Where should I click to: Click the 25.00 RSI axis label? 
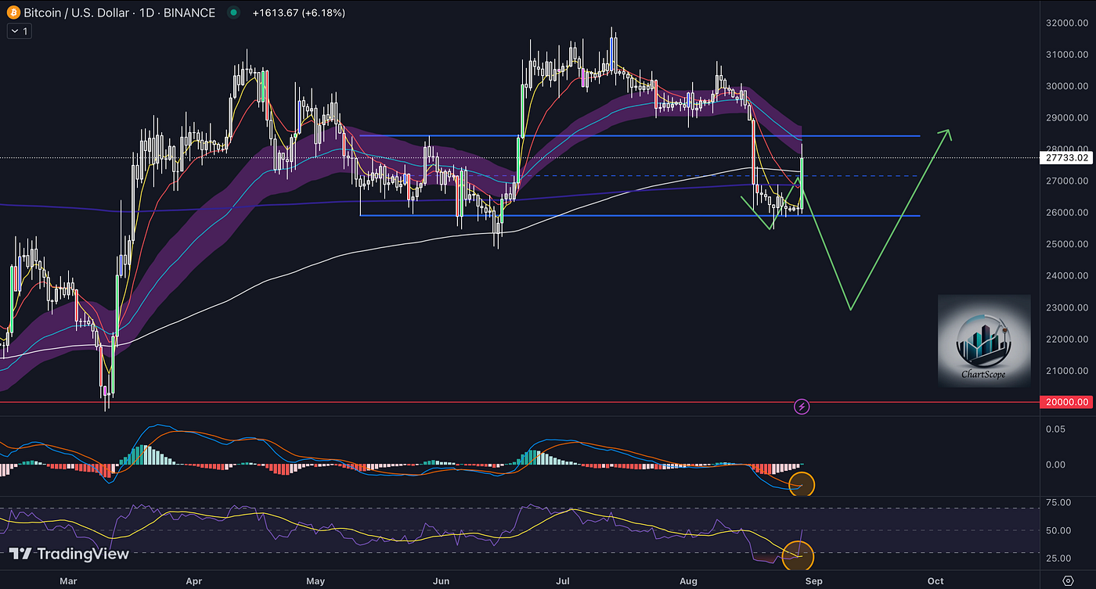pyautogui.click(x=1058, y=558)
